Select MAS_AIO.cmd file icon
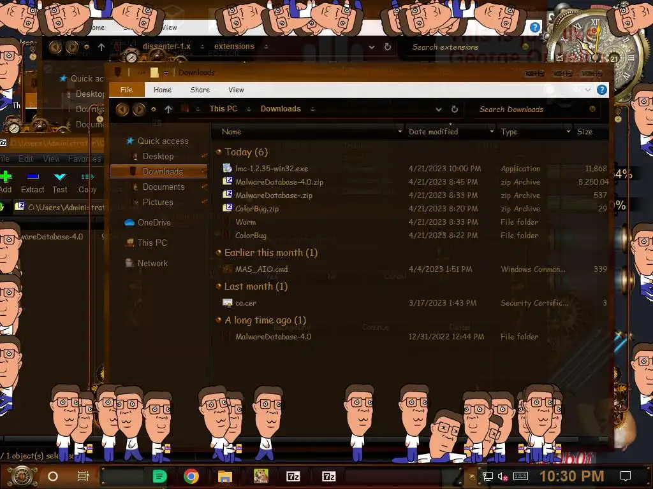 coord(228,269)
